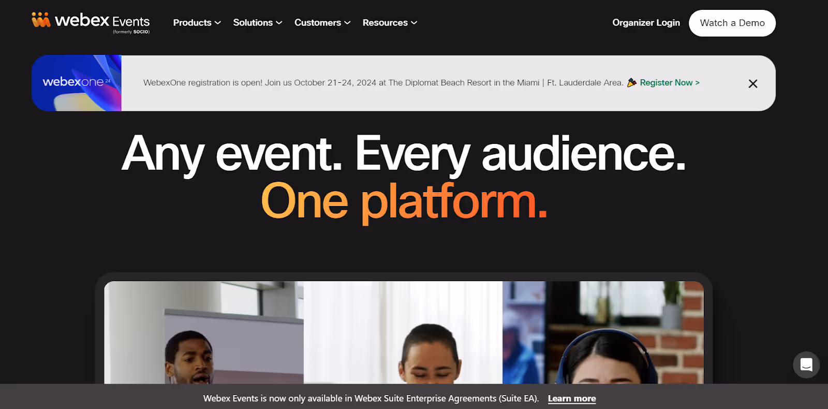The width and height of the screenshot is (828, 409).
Task: Expand the Customers dropdown chevron
Action: tap(347, 23)
